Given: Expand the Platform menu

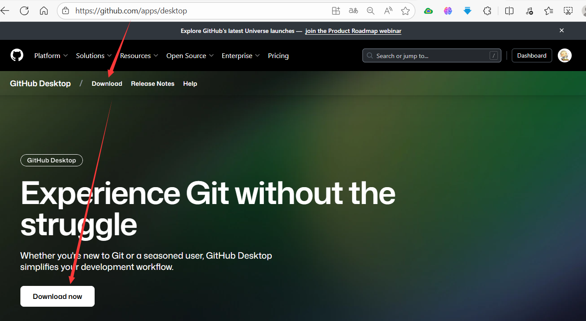Looking at the screenshot, I should 51,55.
